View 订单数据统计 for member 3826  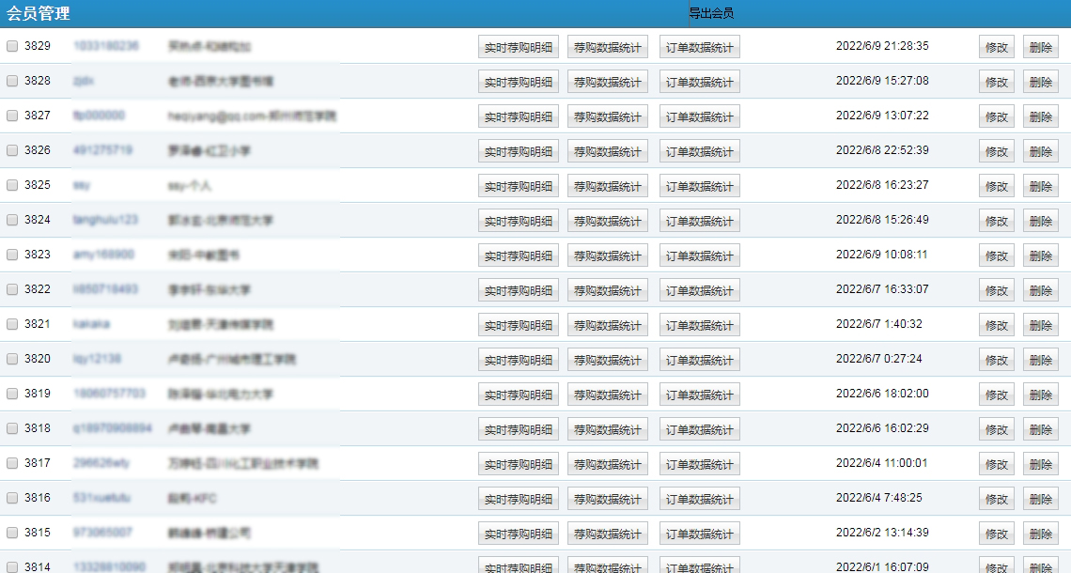[x=699, y=151]
